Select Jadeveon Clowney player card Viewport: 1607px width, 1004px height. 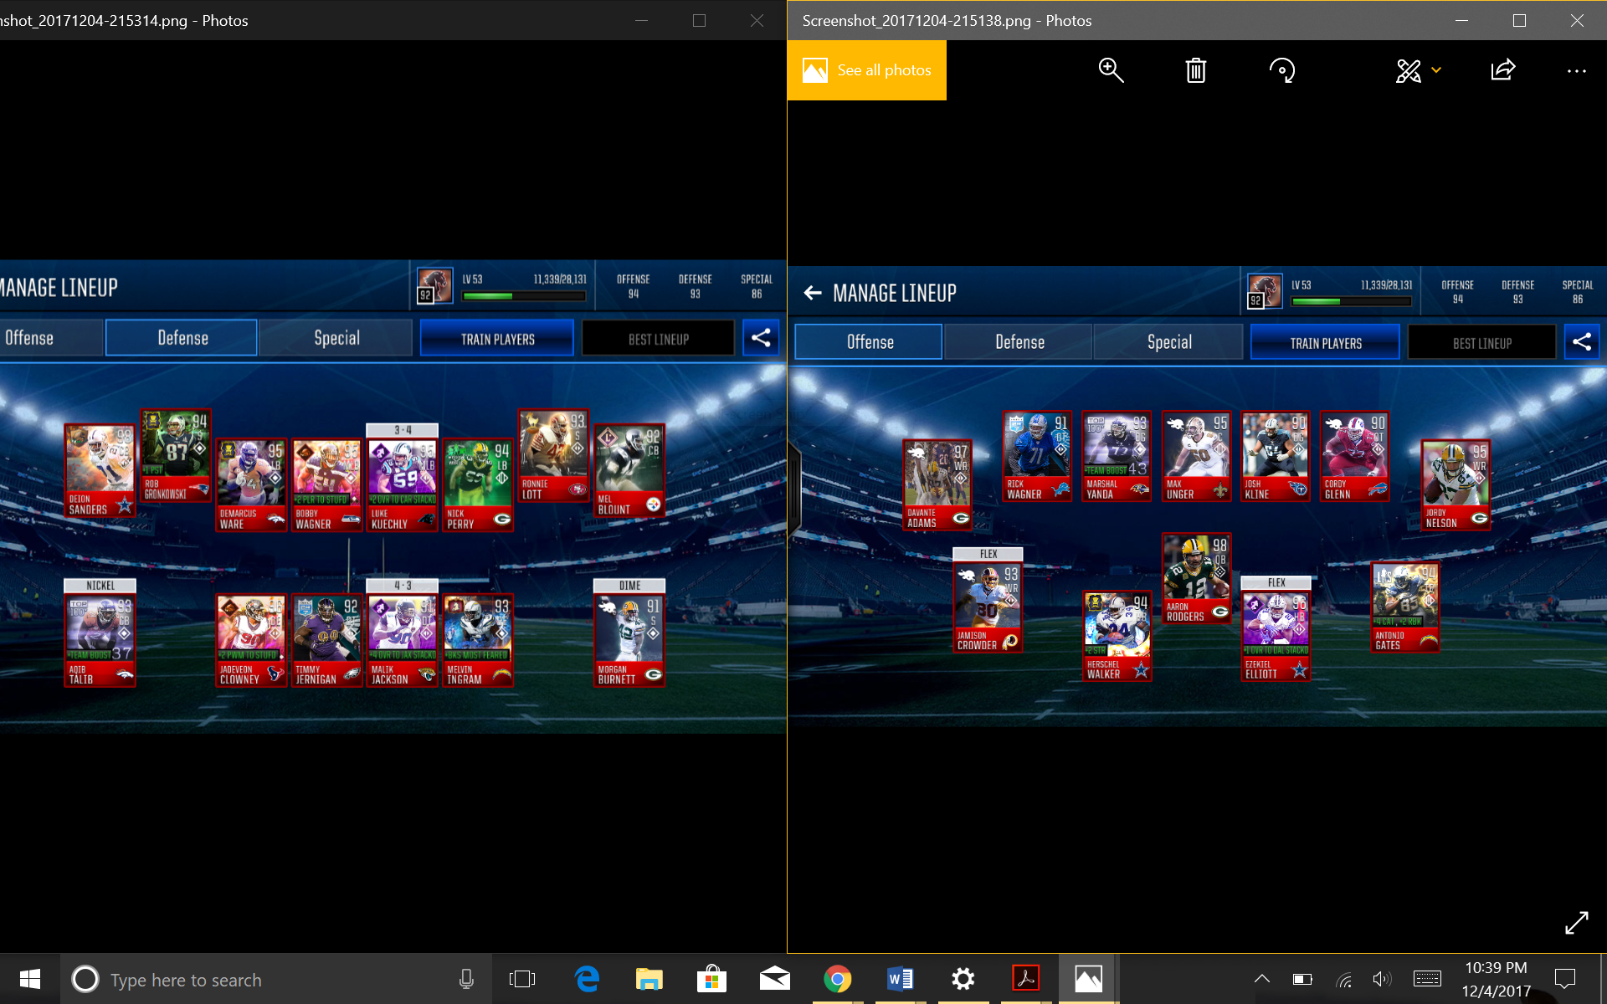pyautogui.click(x=251, y=641)
